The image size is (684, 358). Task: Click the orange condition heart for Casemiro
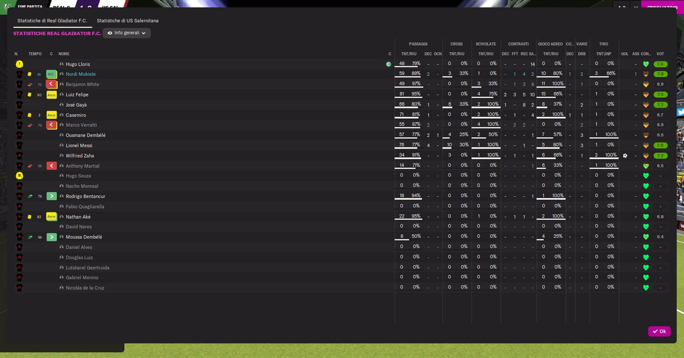[x=646, y=115]
